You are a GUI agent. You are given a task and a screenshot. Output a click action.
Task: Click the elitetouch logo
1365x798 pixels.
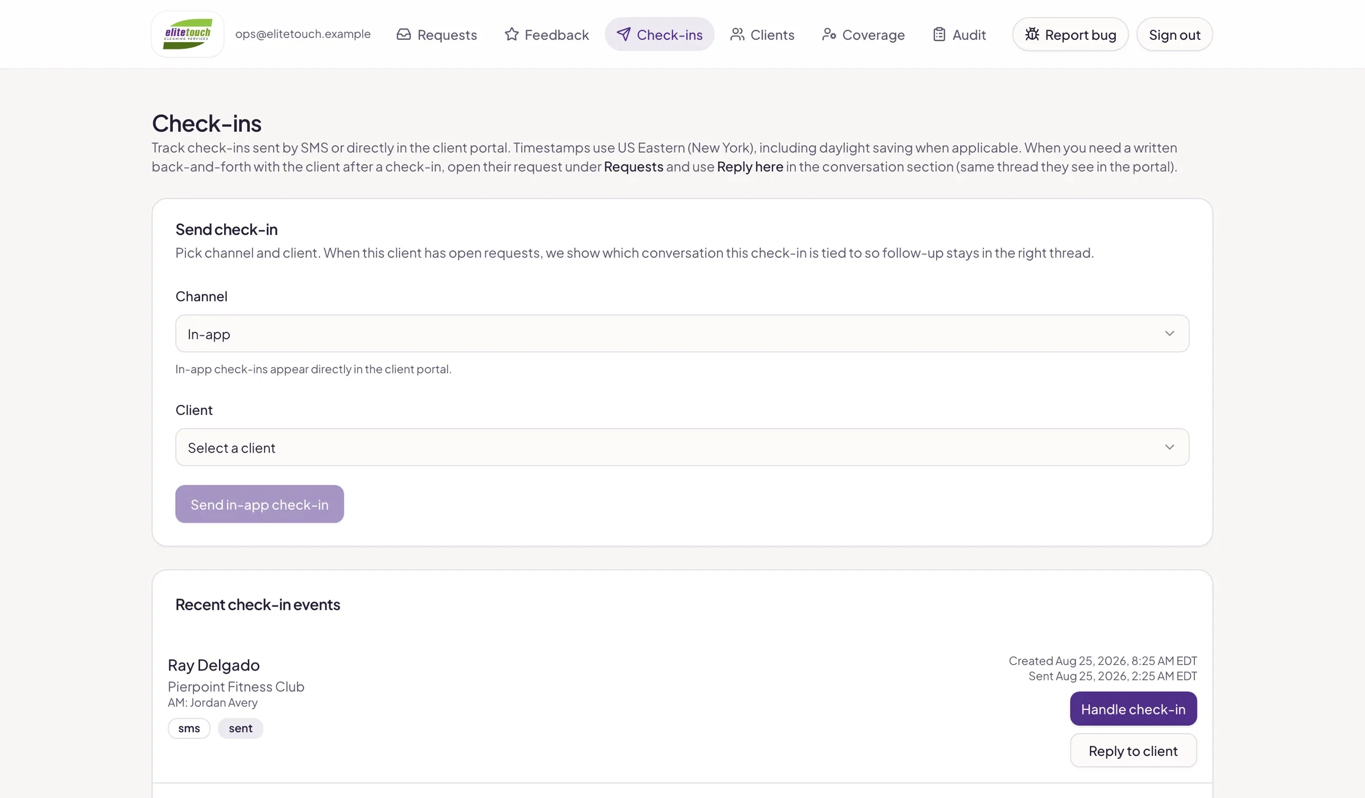tap(188, 34)
